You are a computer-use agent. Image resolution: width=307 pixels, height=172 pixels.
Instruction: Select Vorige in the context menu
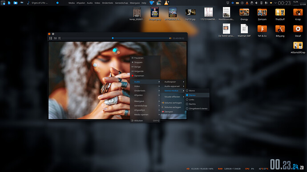coord(145,67)
